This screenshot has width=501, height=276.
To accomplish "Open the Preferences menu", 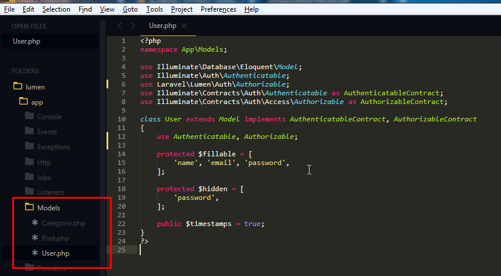I will click(218, 9).
